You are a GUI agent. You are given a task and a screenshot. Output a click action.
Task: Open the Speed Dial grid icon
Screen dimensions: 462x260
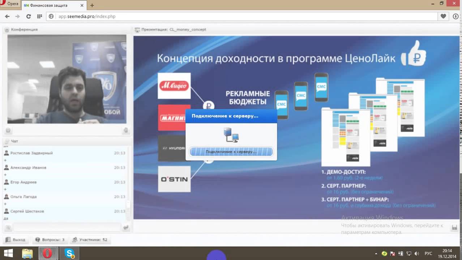point(39,16)
